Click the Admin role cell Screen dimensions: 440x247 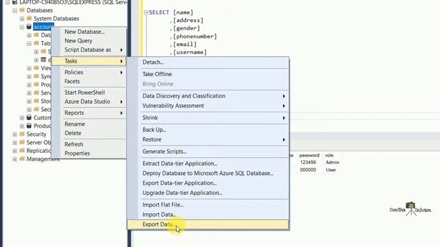tap(333, 163)
